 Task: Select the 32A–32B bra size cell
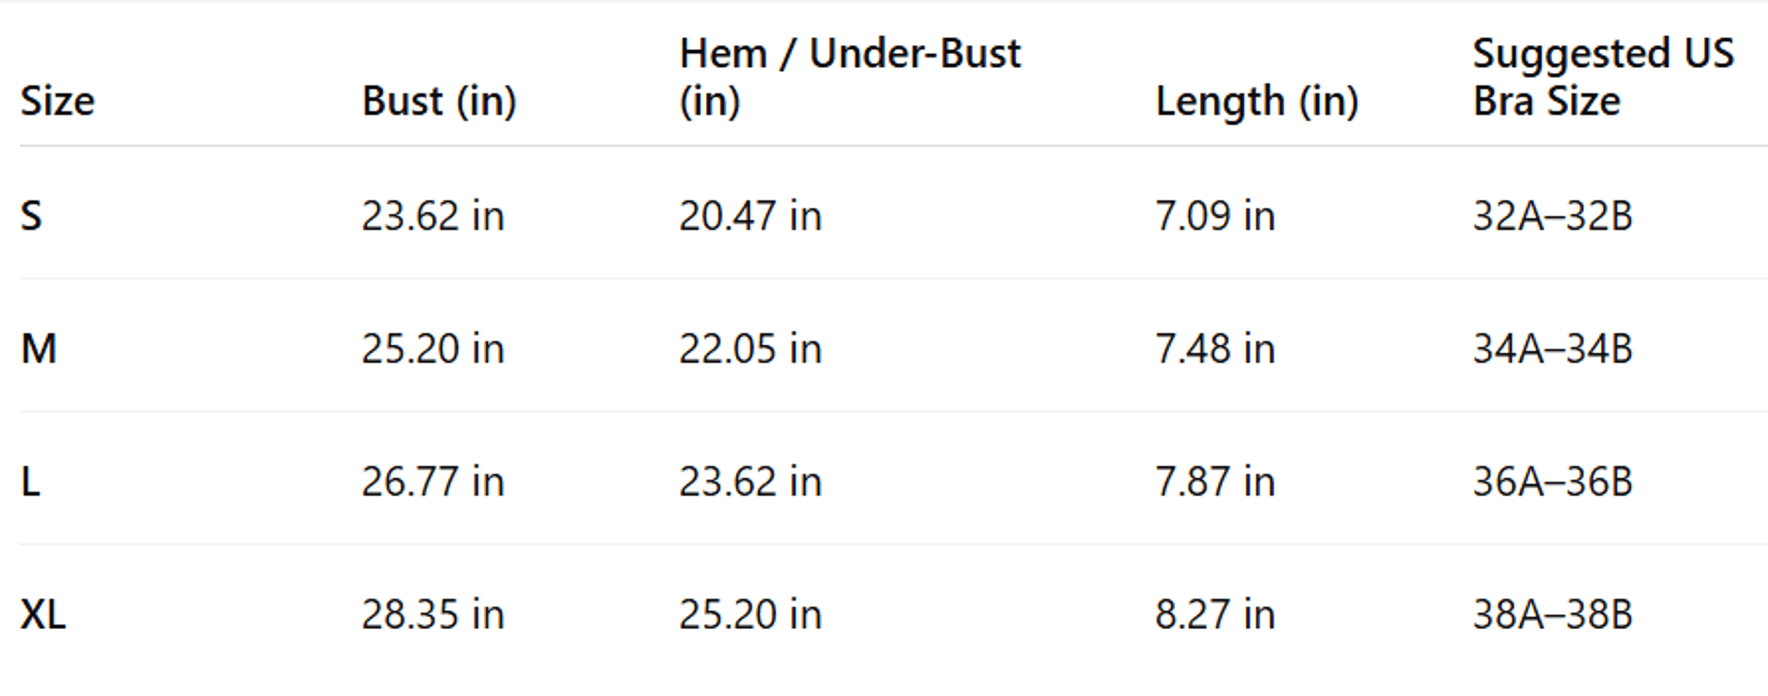click(1553, 215)
